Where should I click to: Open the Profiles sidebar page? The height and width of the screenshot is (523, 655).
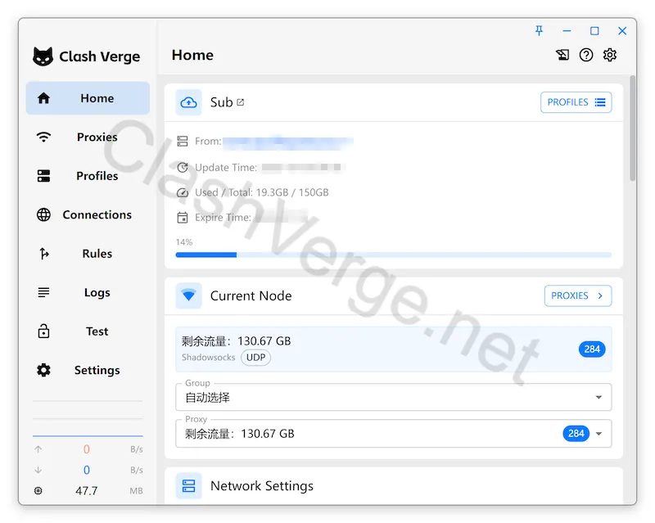point(88,176)
